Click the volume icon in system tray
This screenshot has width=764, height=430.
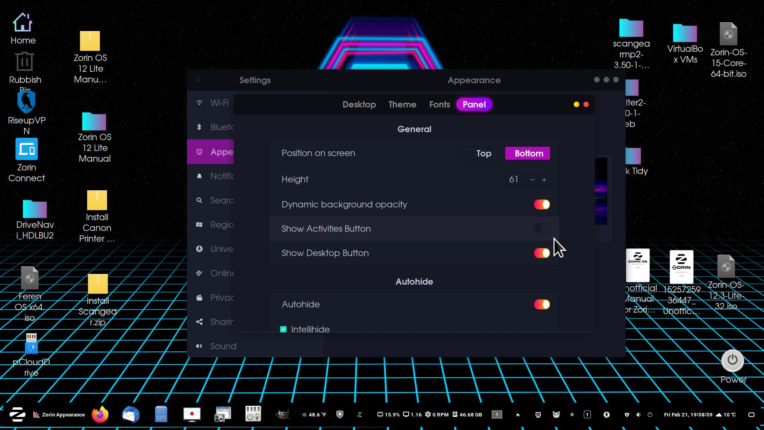638,414
